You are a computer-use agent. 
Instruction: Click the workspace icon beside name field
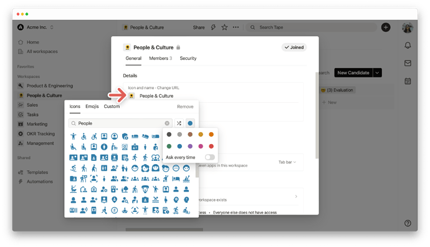tap(131, 96)
